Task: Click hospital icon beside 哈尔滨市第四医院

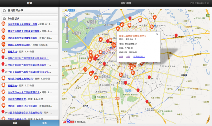Action: click(x=3, y=99)
